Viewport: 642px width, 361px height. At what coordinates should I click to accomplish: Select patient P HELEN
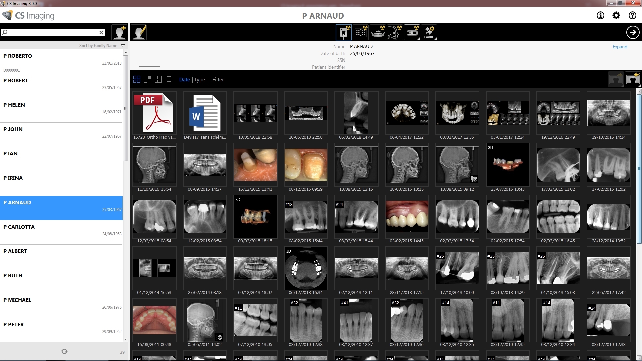[x=62, y=110]
